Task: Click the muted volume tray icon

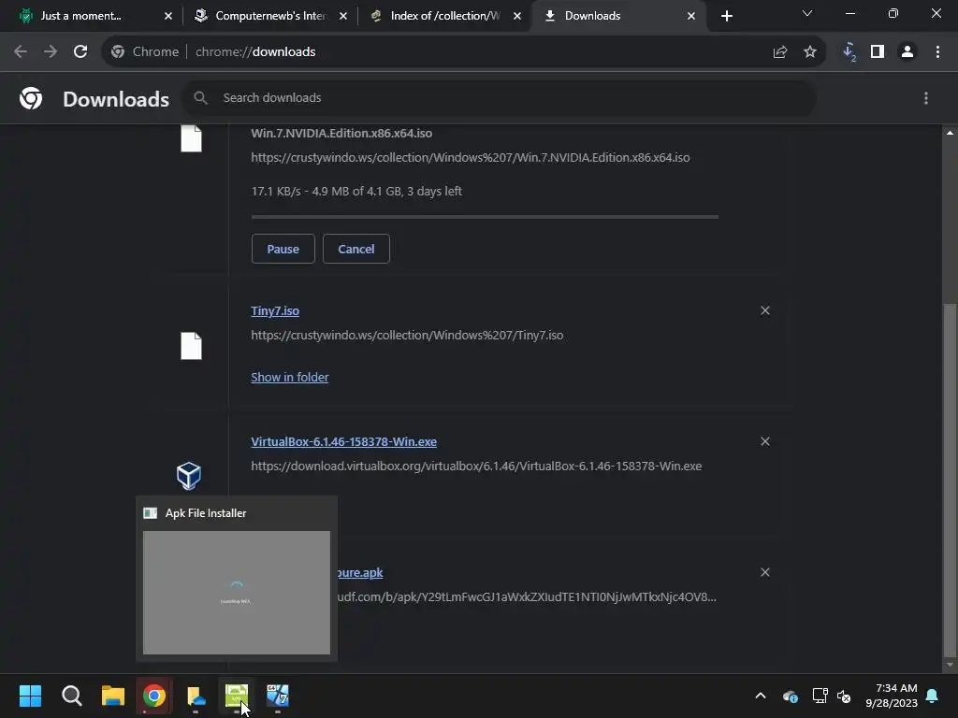Action: (x=845, y=696)
